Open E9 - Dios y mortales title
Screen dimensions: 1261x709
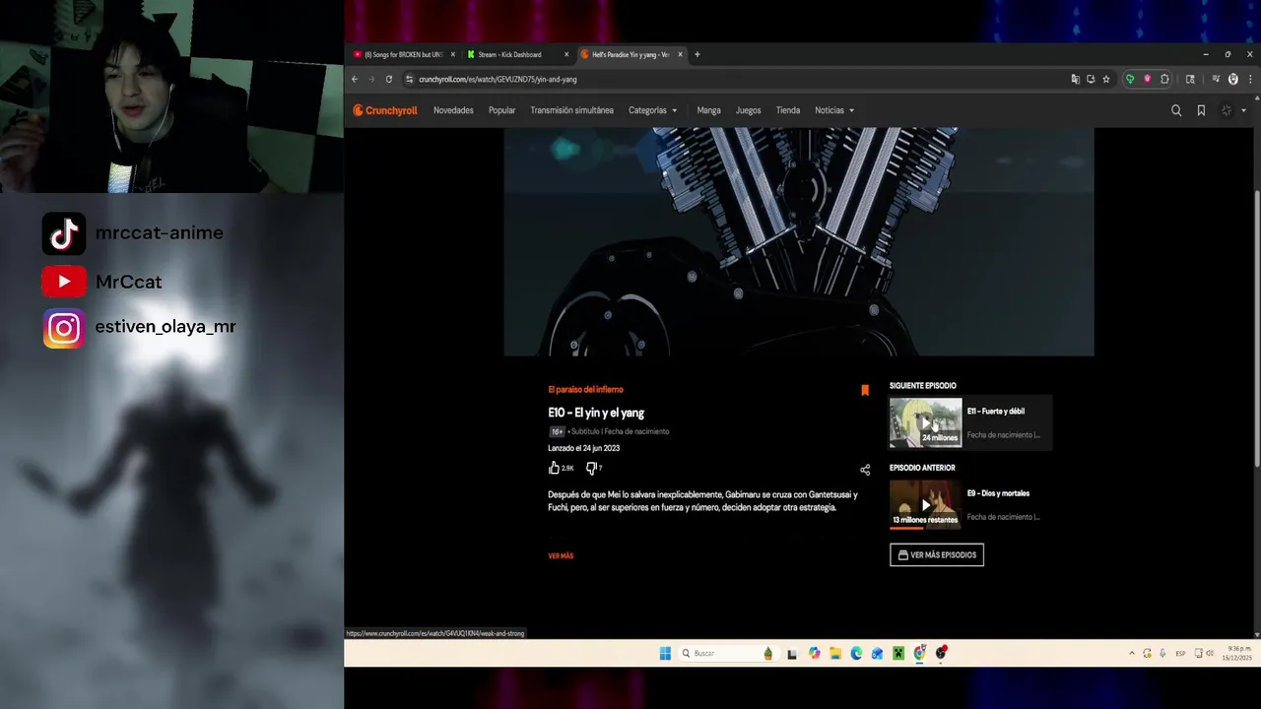tap(998, 493)
